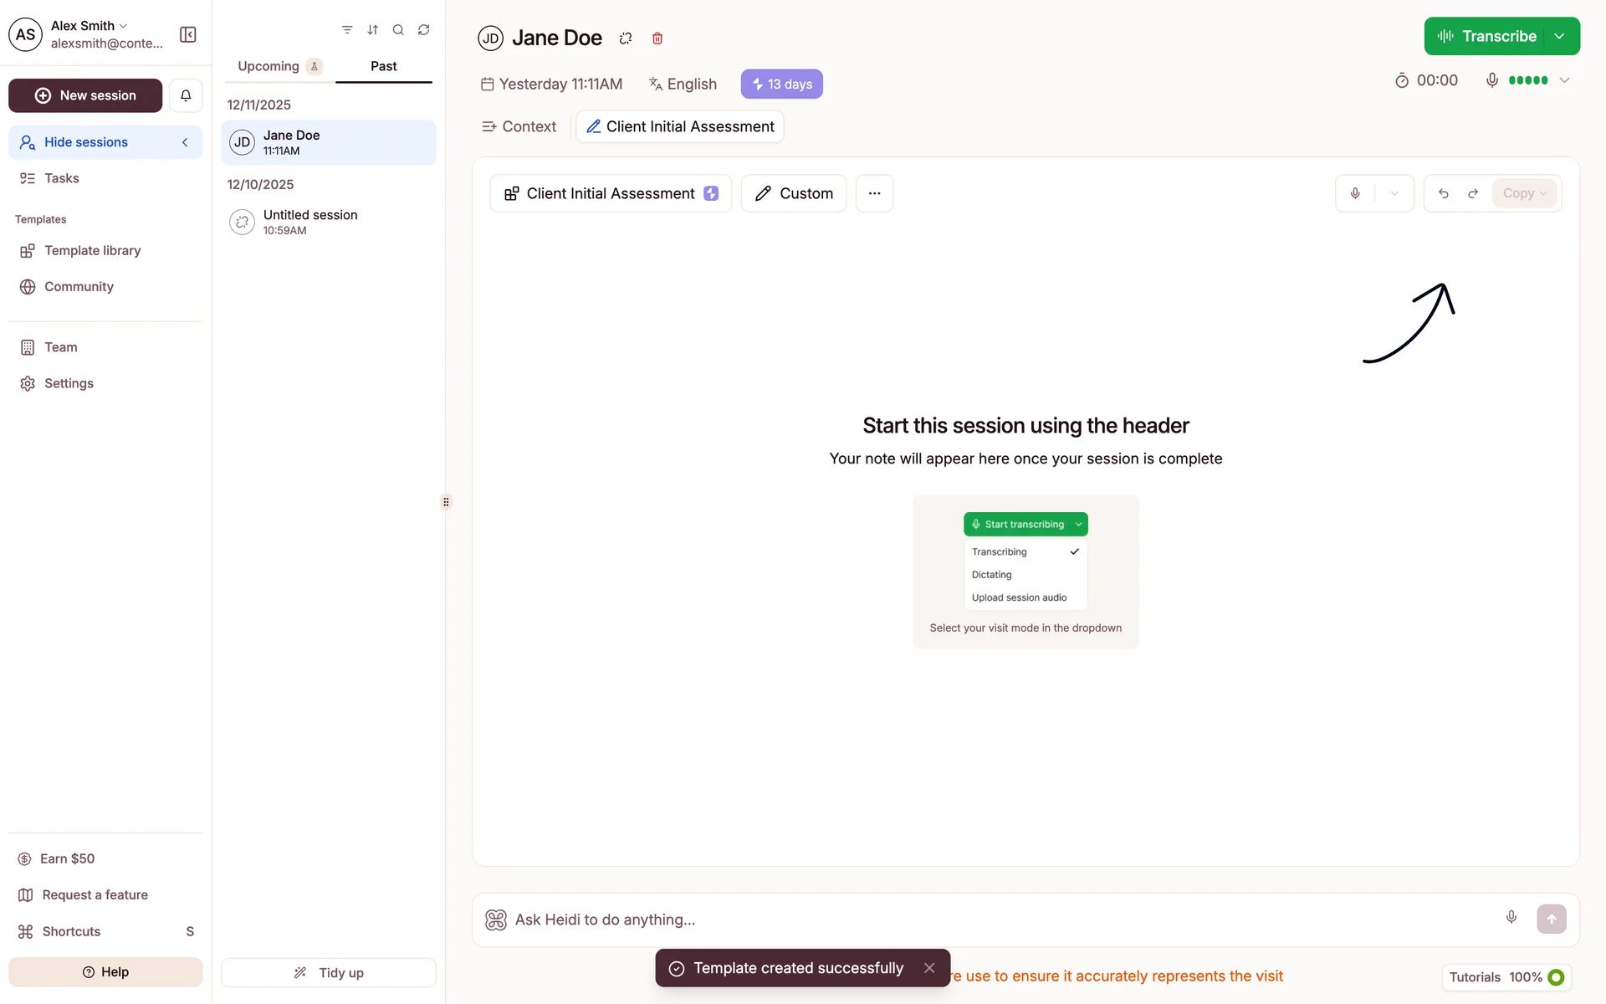
Task: Click the filter sessions icon
Action: point(347,30)
